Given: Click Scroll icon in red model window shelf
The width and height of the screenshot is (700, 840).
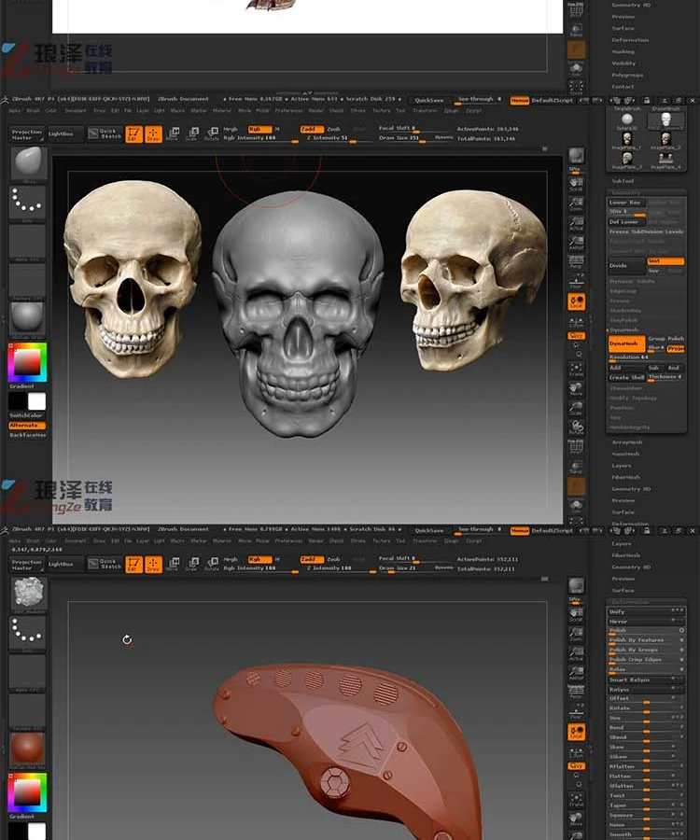Looking at the screenshot, I should pos(576,614).
